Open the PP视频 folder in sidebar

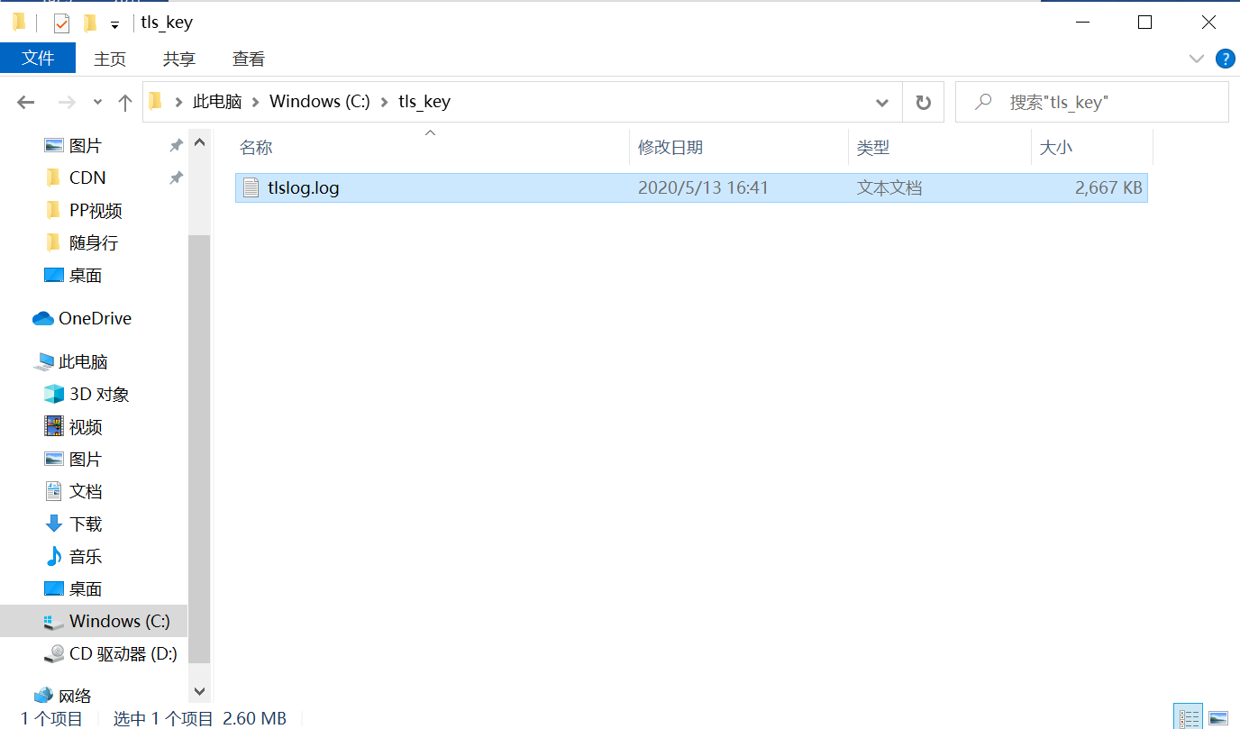click(x=96, y=210)
